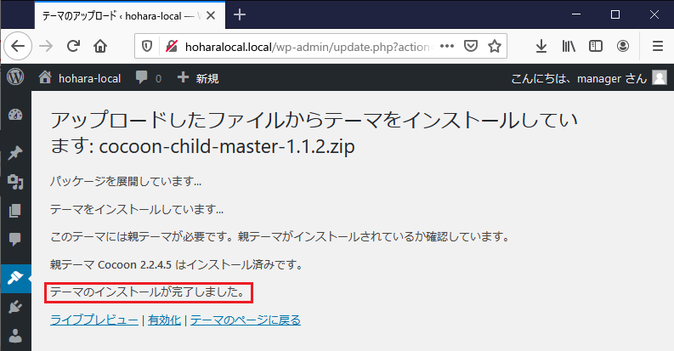
Task: Open the Firefox downloads arrow icon
Action: click(541, 46)
